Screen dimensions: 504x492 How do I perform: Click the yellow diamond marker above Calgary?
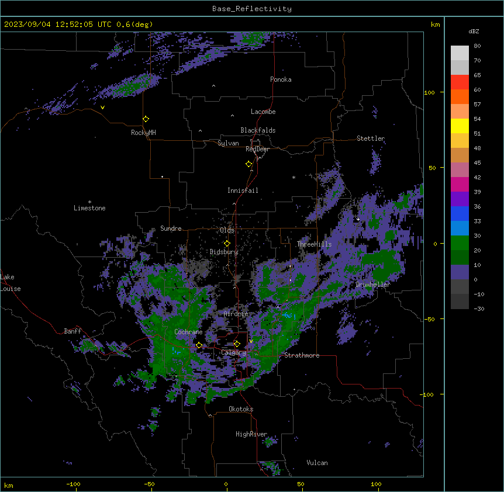pos(237,344)
